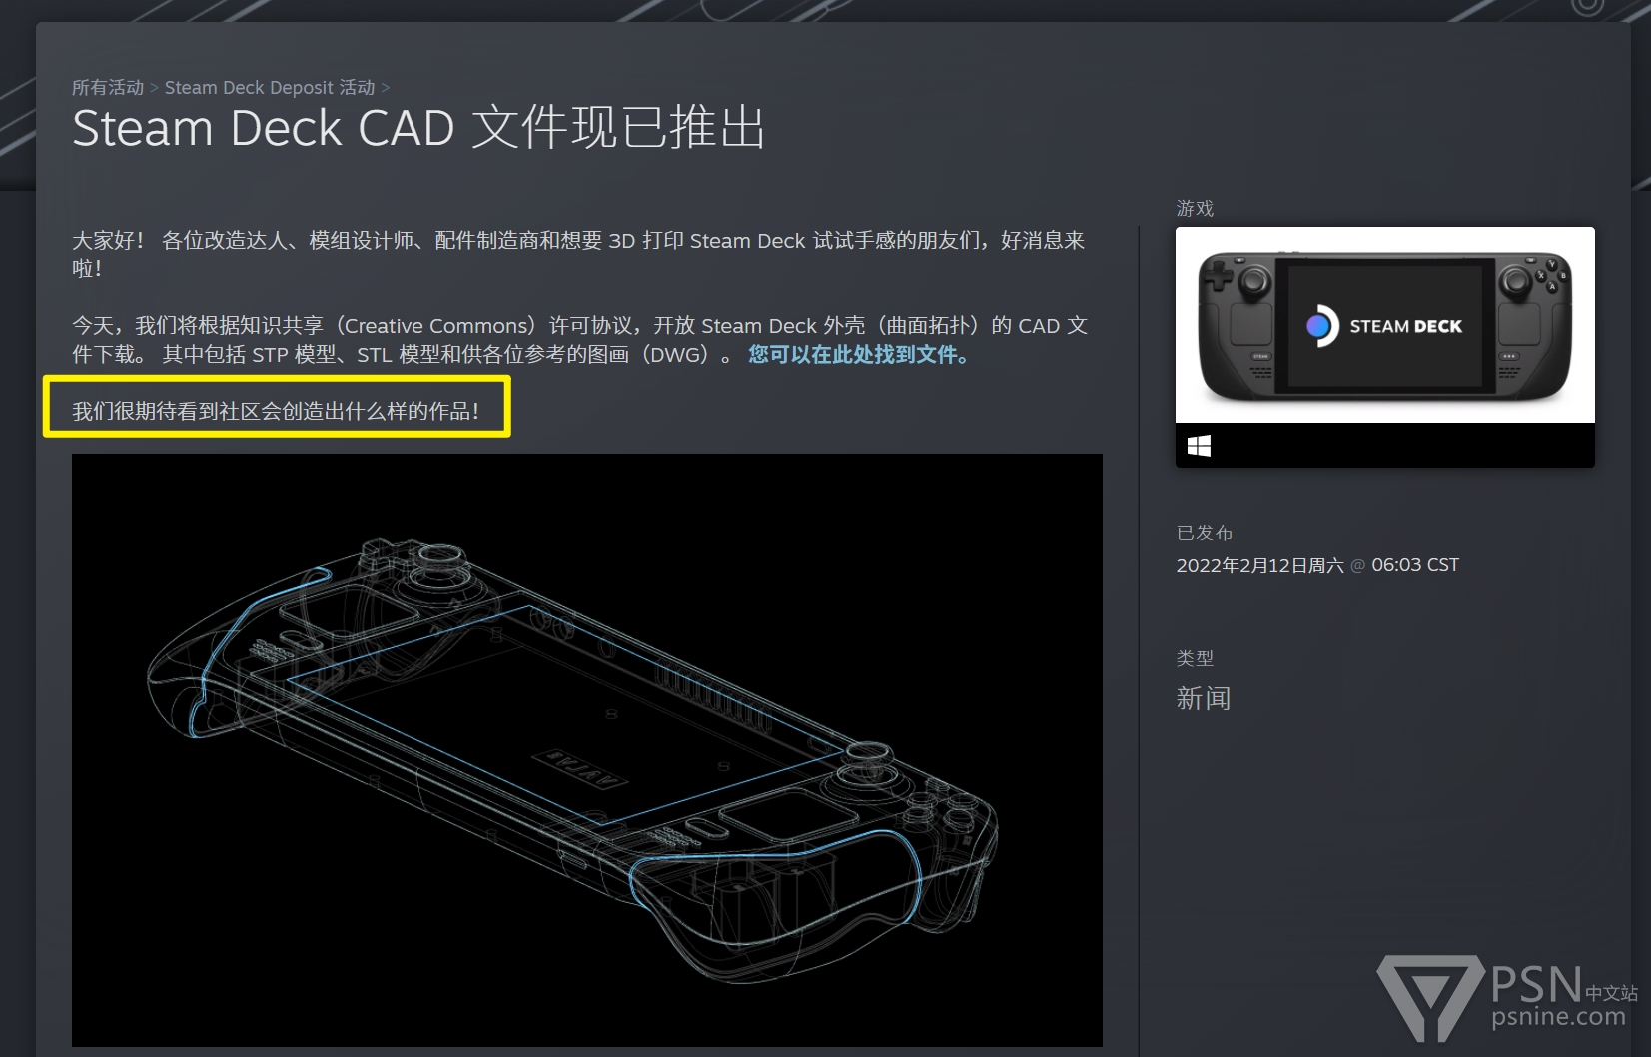The height and width of the screenshot is (1057, 1651).
Task: Click the circular icon at top right corner
Action: coord(1587,6)
